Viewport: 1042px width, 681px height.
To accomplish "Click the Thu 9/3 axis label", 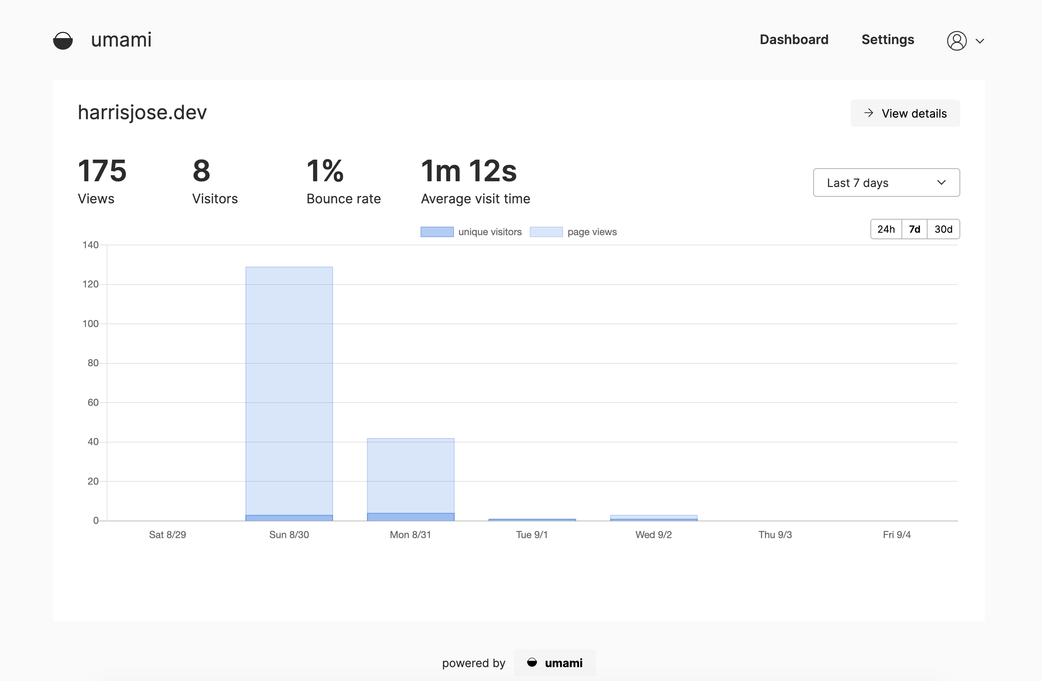I will [775, 534].
